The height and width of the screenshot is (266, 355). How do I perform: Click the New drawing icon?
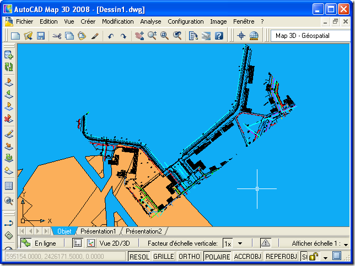[x=15, y=36]
